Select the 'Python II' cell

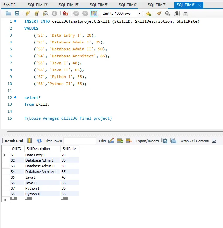pos(42,194)
